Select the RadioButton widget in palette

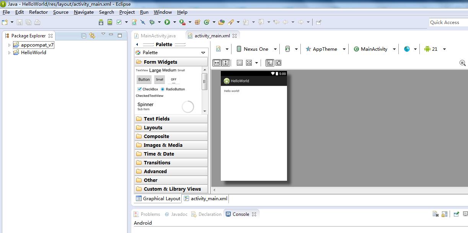pos(173,89)
